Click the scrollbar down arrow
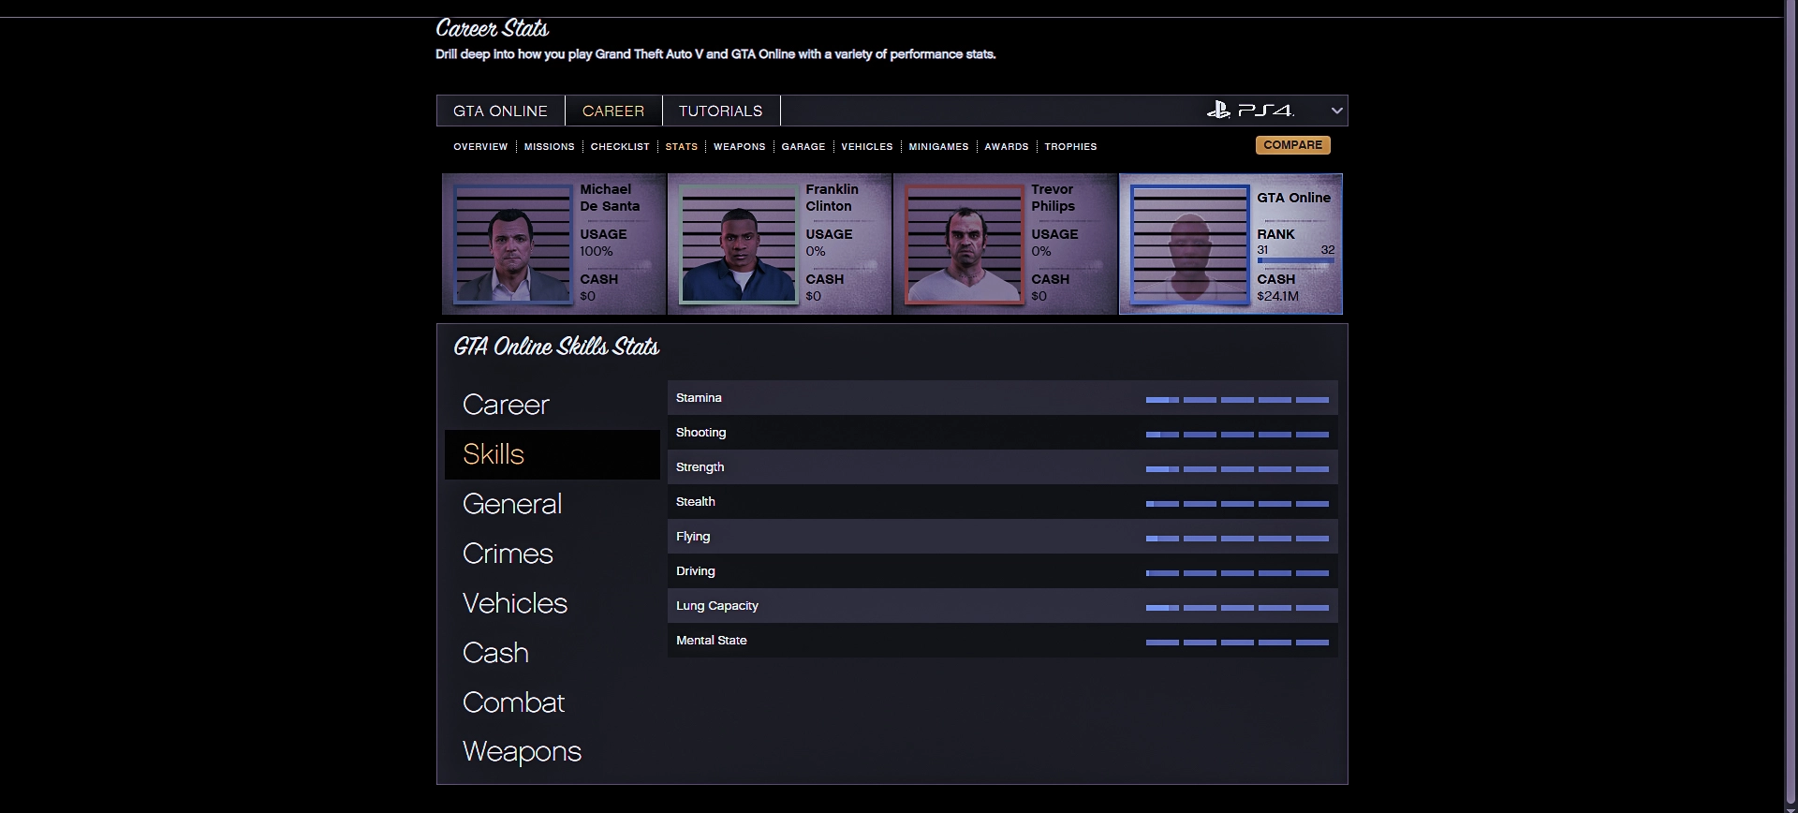 coord(1791,805)
